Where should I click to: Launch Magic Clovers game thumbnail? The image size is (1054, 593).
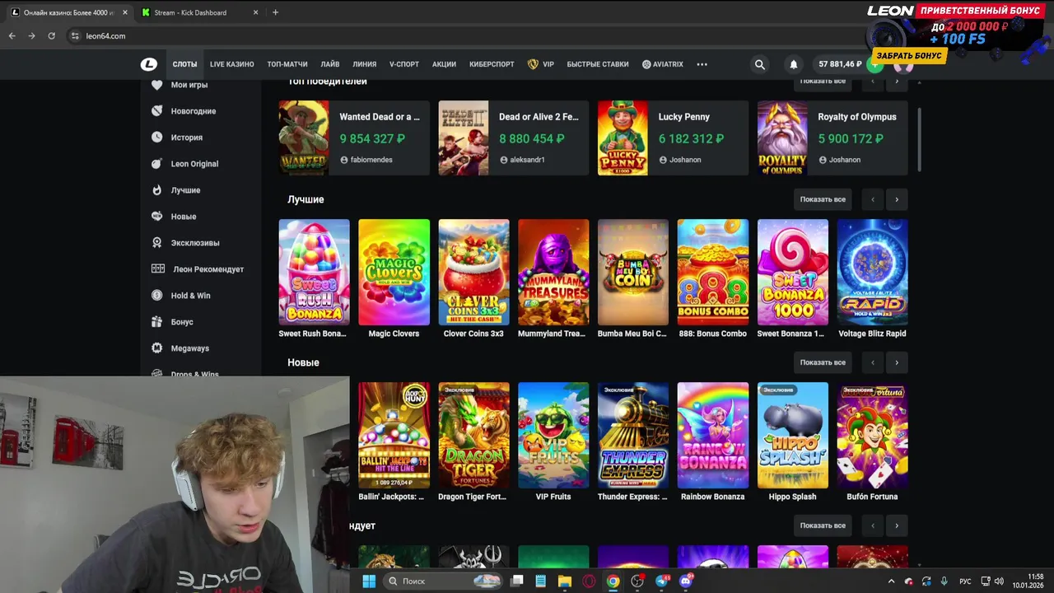coord(394,272)
